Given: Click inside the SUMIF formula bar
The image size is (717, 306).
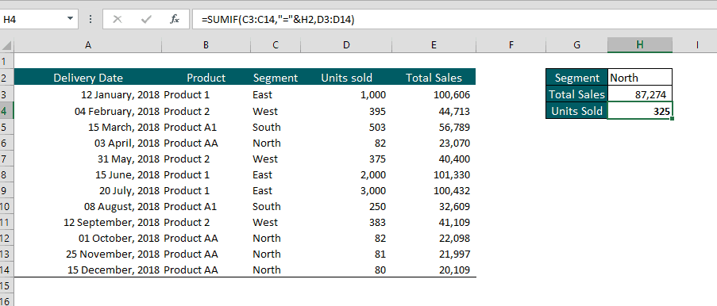Looking at the screenshot, I should (454, 19).
